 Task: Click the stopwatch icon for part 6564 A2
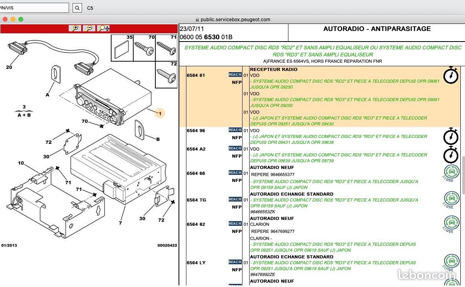point(451,154)
